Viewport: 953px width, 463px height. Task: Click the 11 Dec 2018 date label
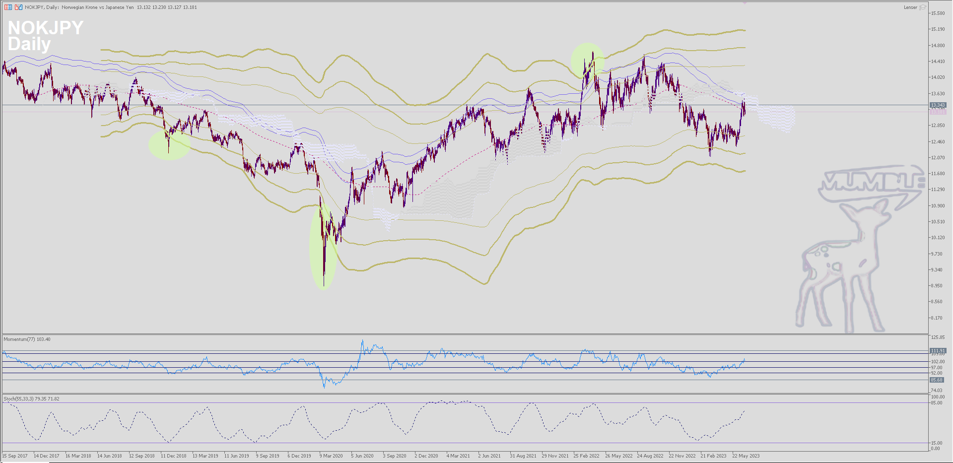pos(173,456)
